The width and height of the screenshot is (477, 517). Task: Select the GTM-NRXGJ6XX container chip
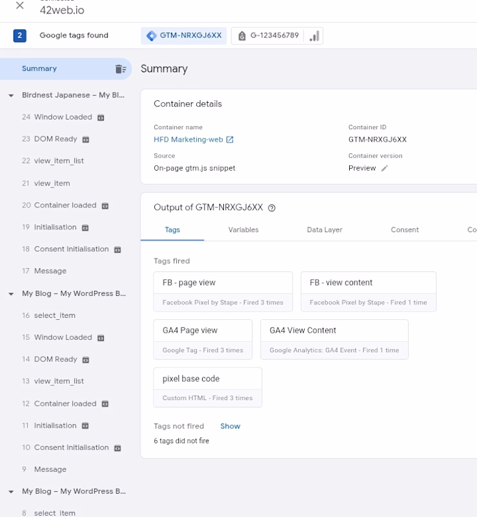[184, 36]
